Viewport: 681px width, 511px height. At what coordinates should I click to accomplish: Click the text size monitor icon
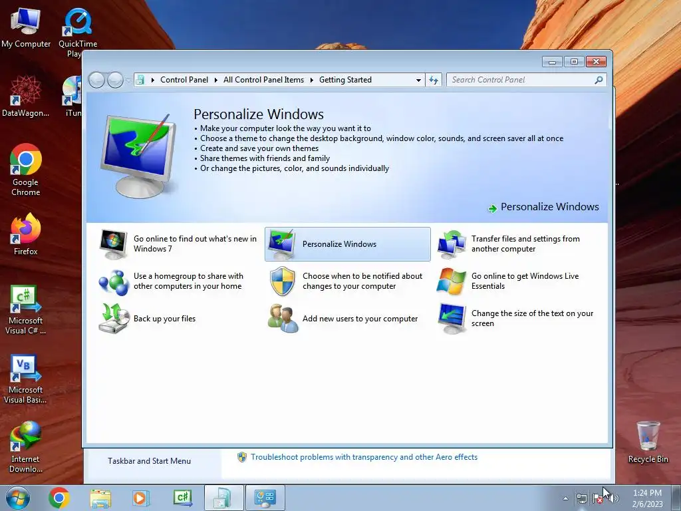coord(452,319)
